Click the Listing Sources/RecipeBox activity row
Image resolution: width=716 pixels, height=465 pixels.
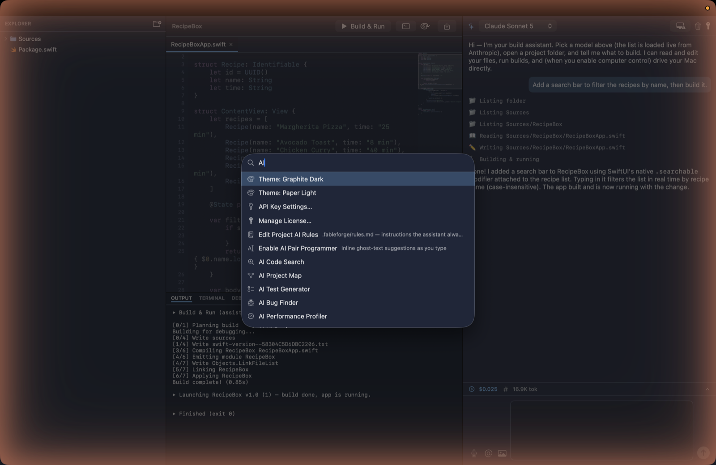point(515,124)
